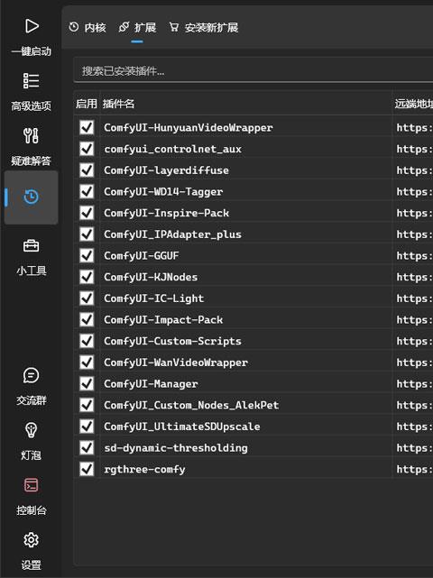
Task: Click the ComfyUI-GGUF name
Action: point(142,256)
